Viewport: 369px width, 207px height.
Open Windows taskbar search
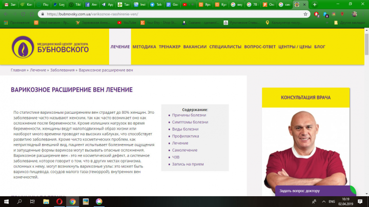point(19,201)
